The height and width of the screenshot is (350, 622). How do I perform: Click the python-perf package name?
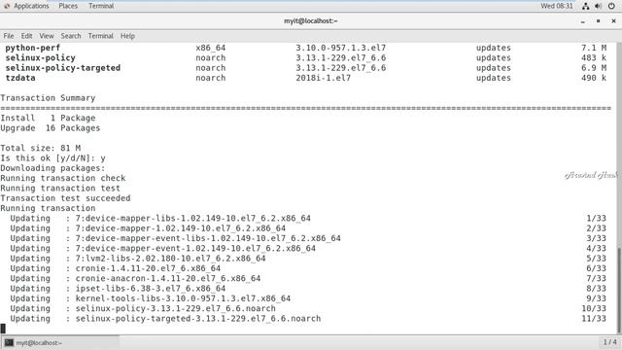point(32,48)
